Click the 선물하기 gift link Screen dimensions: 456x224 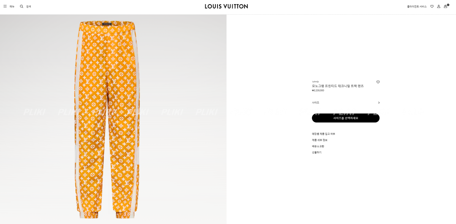[317, 152]
